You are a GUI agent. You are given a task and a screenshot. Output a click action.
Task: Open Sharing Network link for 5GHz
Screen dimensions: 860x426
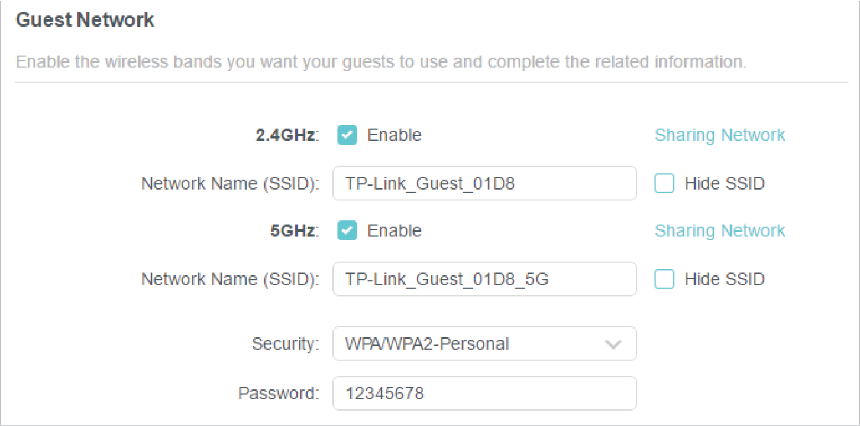[719, 230]
